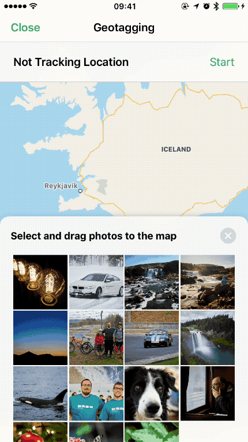
Task: Select the two men in teal shirts photo
Action: [x=96, y=393]
